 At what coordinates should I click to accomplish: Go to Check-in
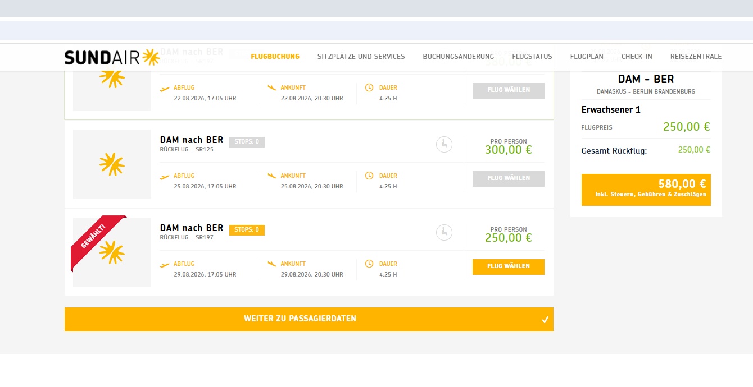pyautogui.click(x=637, y=57)
